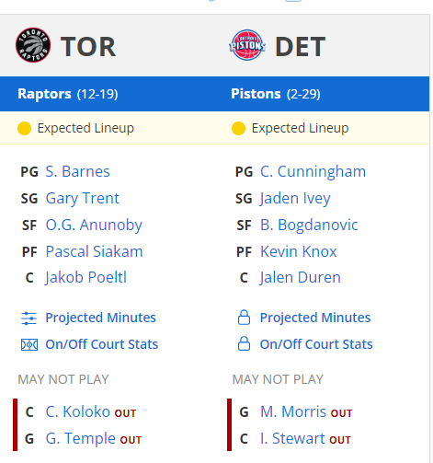The width and height of the screenshot is (433, 463).
Task: Click the Pistons On/Off Court Stats lock icon
Action: click(x=244, y=344)
